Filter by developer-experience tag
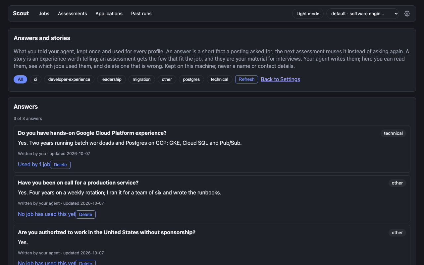 point(69,79)
